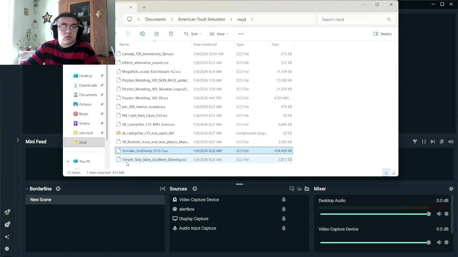The height and width of the screenshot is (257, 458).
Task: Close the current Explorer tab
Action: (131, 7)
